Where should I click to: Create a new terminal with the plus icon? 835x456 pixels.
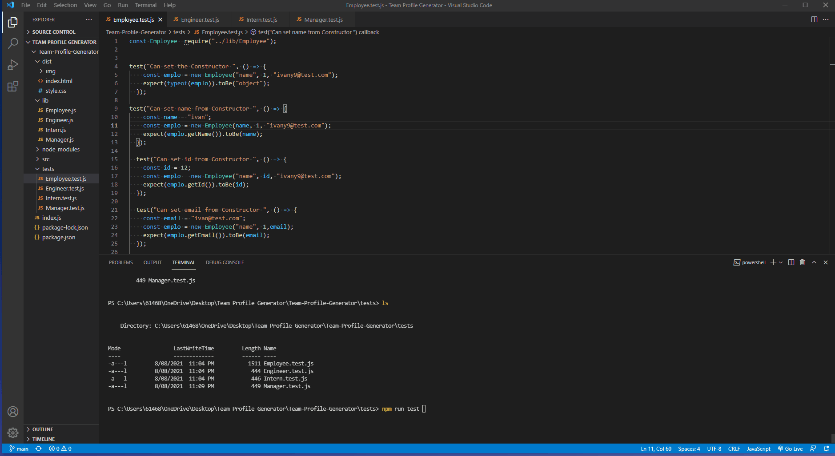[x=774, y=262]
